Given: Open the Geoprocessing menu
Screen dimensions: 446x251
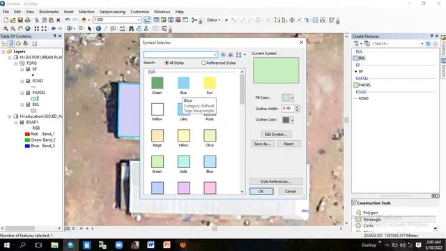Looking at the screenshot, I should coord(112,12).
